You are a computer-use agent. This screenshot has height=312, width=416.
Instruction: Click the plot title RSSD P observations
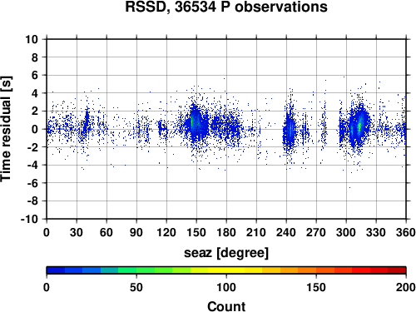pyautogui.click(x=226, y=7)
